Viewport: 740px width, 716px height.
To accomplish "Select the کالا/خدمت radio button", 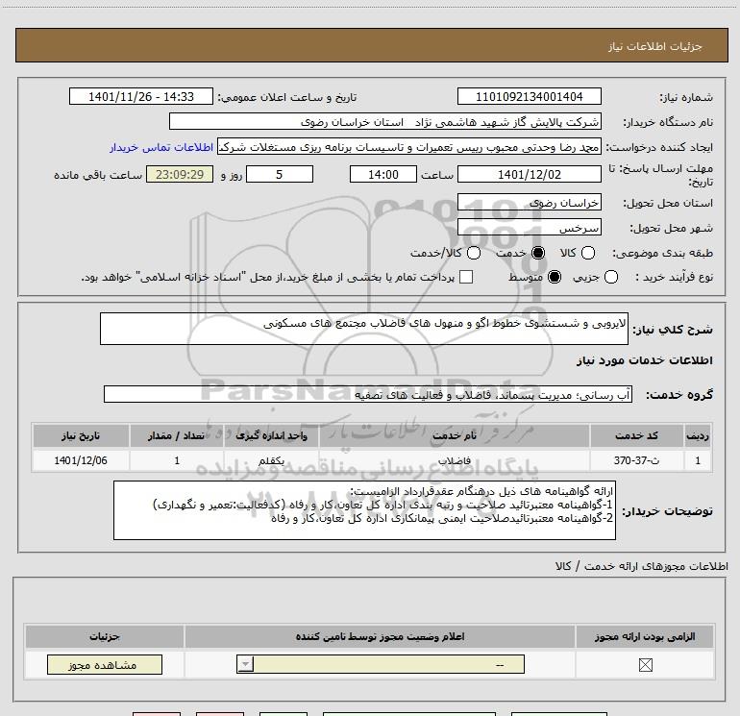I will [x=474, y=253].
